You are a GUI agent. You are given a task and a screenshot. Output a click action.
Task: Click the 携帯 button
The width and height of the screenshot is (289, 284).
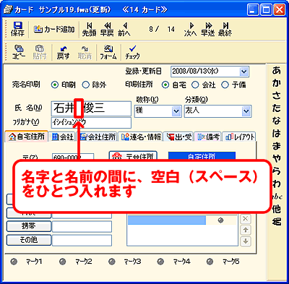(x=29, y=226)
